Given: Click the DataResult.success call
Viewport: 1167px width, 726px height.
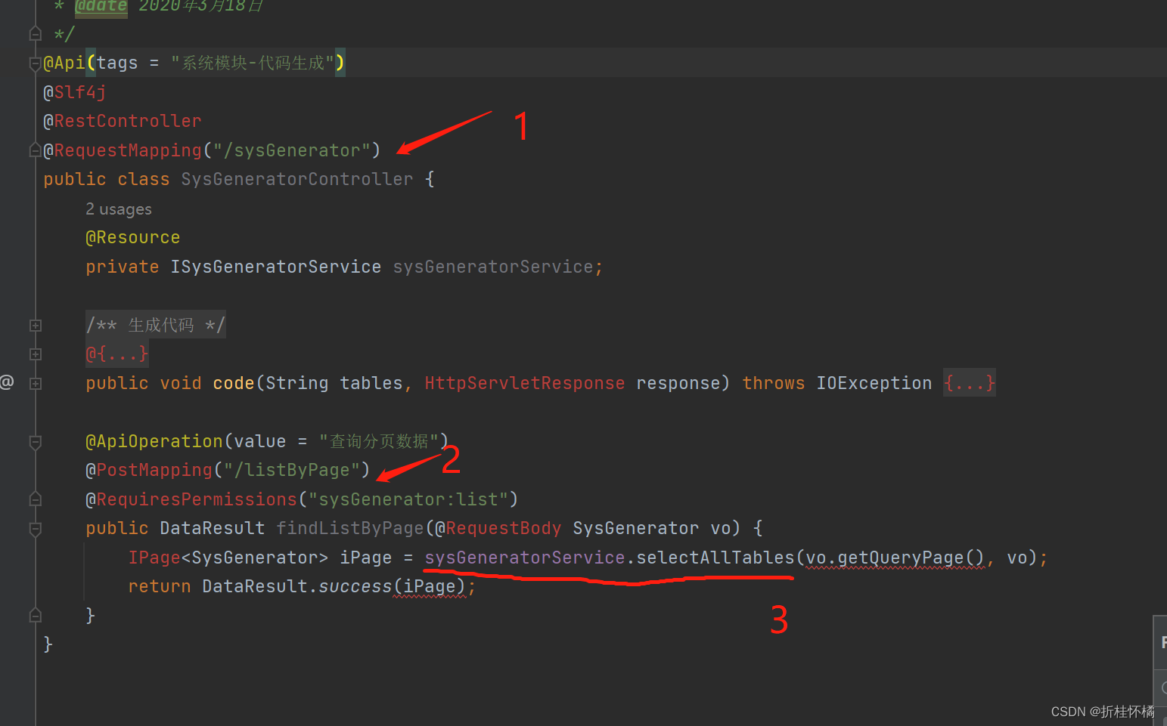Looking at the screenshot, I should pos(297,586).
